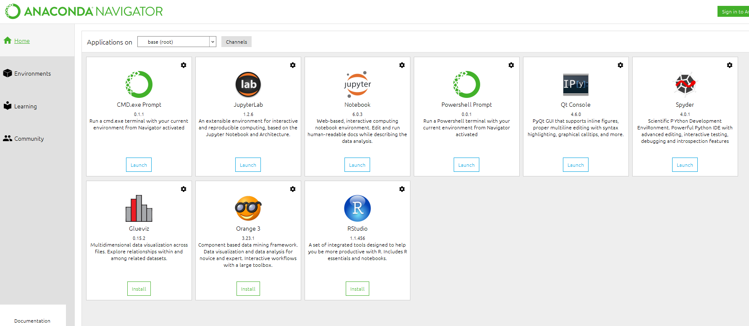The height and width of the screenshot is (326, 749).
Task: Switch to the Environments tab
Action: click(32, 74)
